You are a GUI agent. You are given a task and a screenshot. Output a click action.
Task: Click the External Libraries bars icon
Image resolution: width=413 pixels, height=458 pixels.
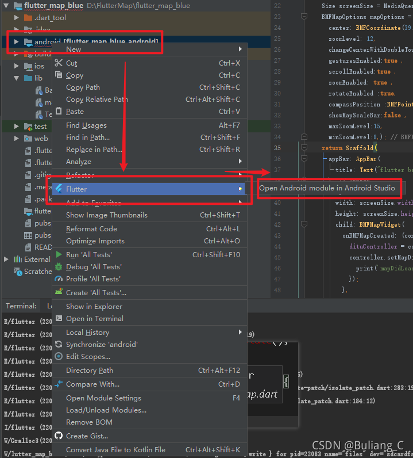point(18,259)
